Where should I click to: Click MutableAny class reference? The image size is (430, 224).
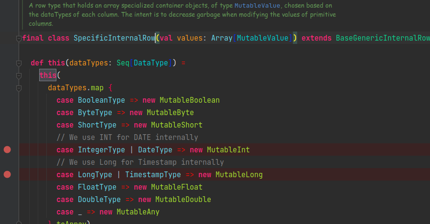point(138,212)
